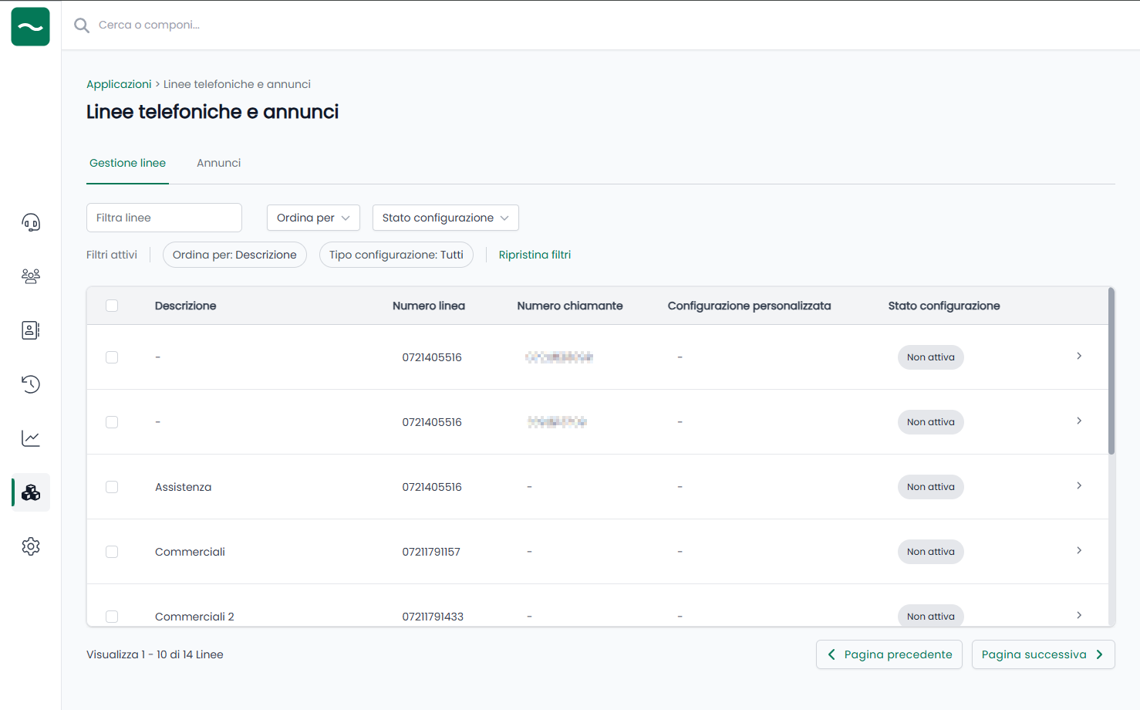Screen dimensions: 1140x710
Task: Open the applications cubes icon
Action: coord(31,492)
